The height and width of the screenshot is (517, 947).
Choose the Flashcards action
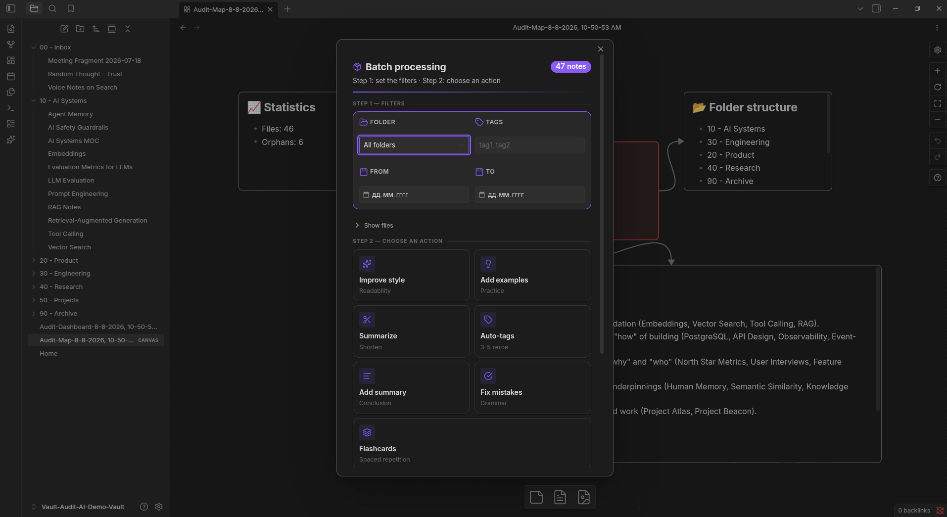472,444
